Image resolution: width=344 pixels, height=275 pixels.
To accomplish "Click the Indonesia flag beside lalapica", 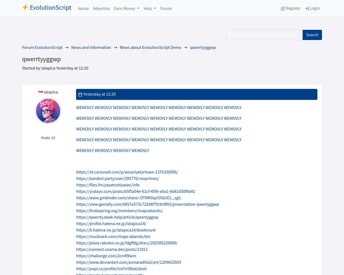I will click(x=41, y=92).
